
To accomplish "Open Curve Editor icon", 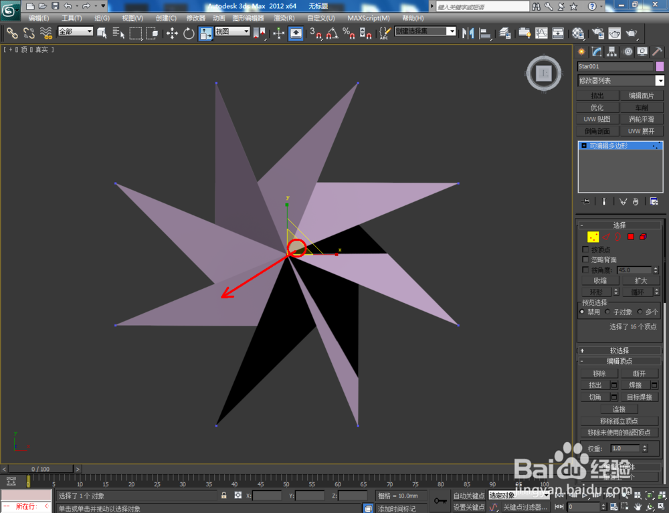I will (541, 33).
